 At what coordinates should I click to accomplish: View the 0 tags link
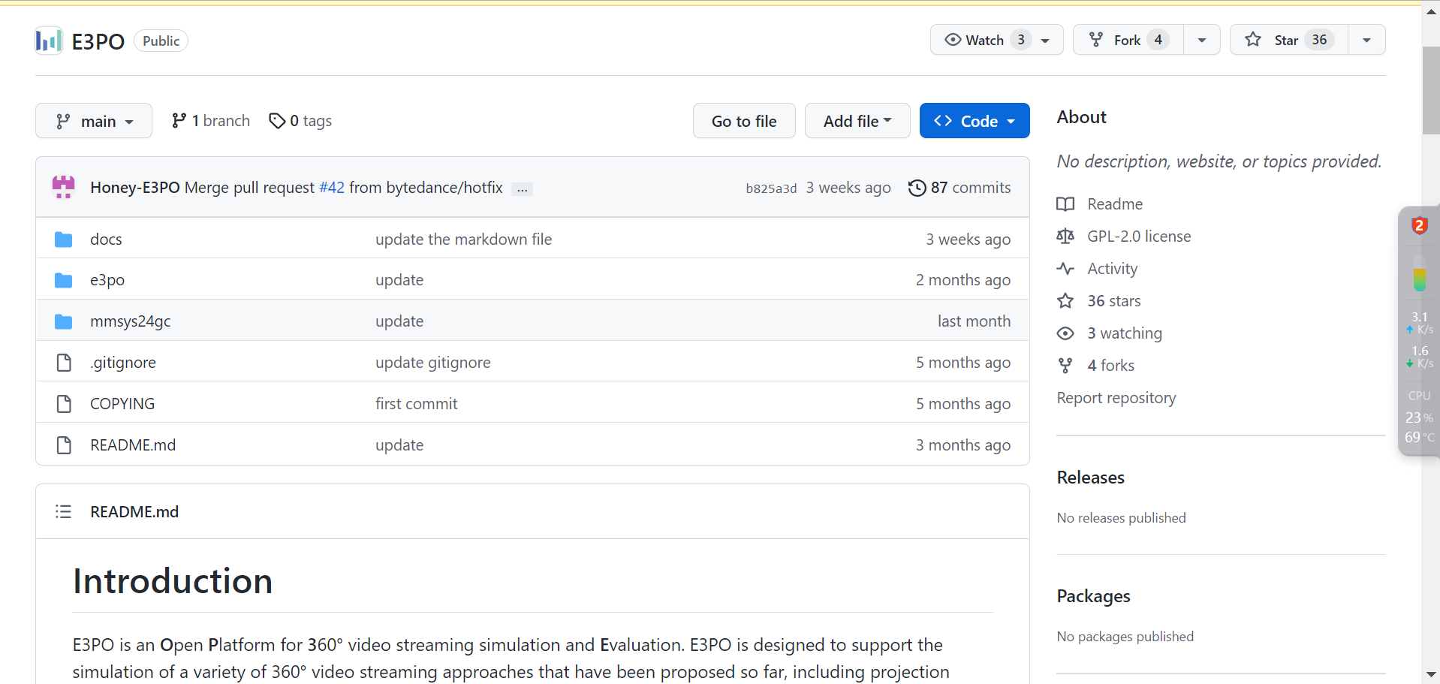(x=300, y=121)
